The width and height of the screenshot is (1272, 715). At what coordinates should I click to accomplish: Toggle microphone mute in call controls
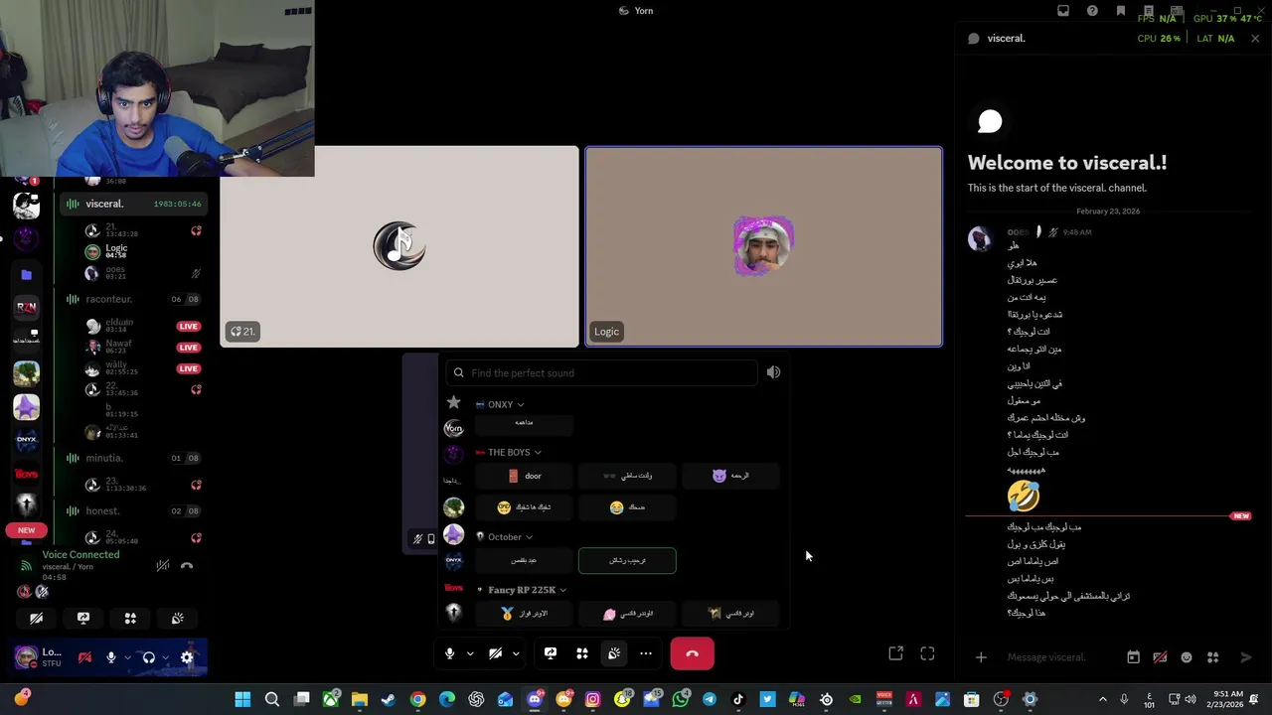449,653
